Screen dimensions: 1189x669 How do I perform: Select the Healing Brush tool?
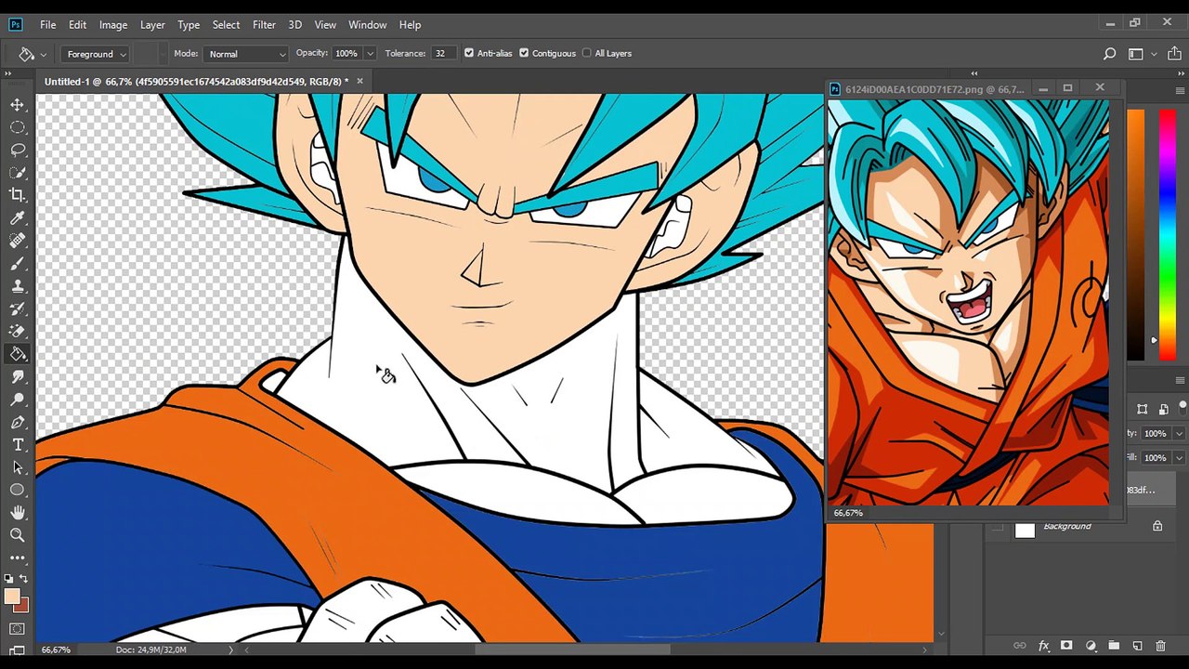[18, 241]
